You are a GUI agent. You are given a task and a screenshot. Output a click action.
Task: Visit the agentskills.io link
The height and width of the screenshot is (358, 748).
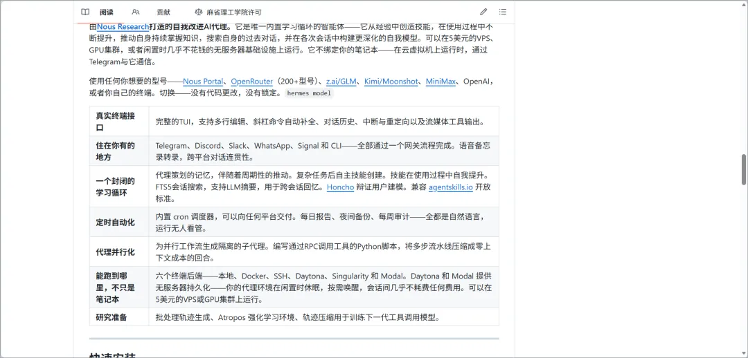click(450, 187)
